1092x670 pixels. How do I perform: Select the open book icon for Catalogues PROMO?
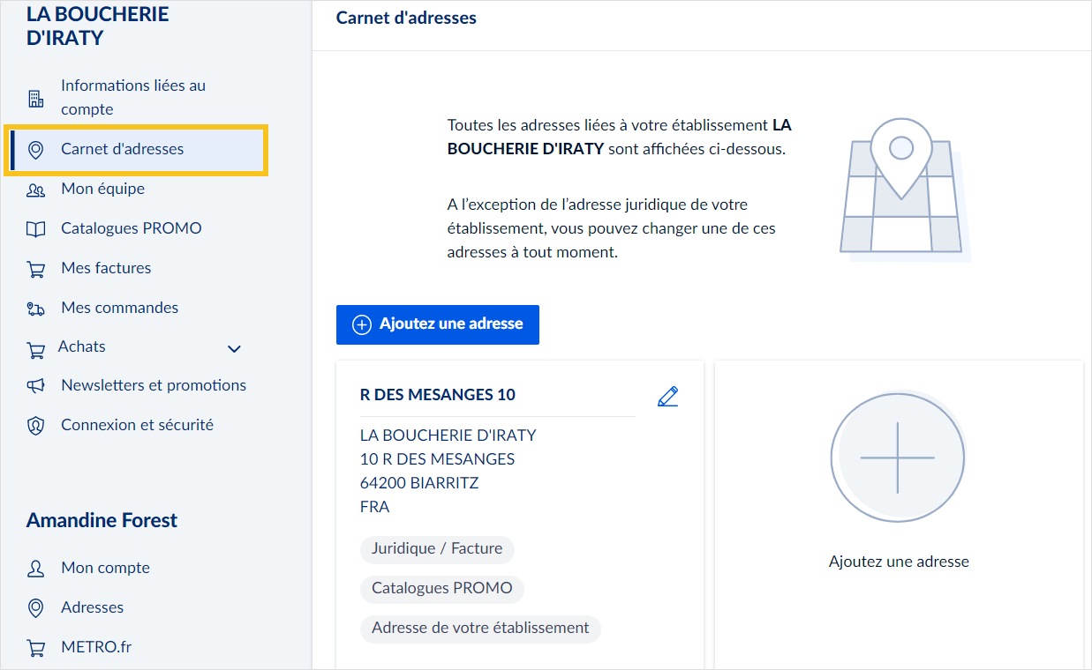36,228
